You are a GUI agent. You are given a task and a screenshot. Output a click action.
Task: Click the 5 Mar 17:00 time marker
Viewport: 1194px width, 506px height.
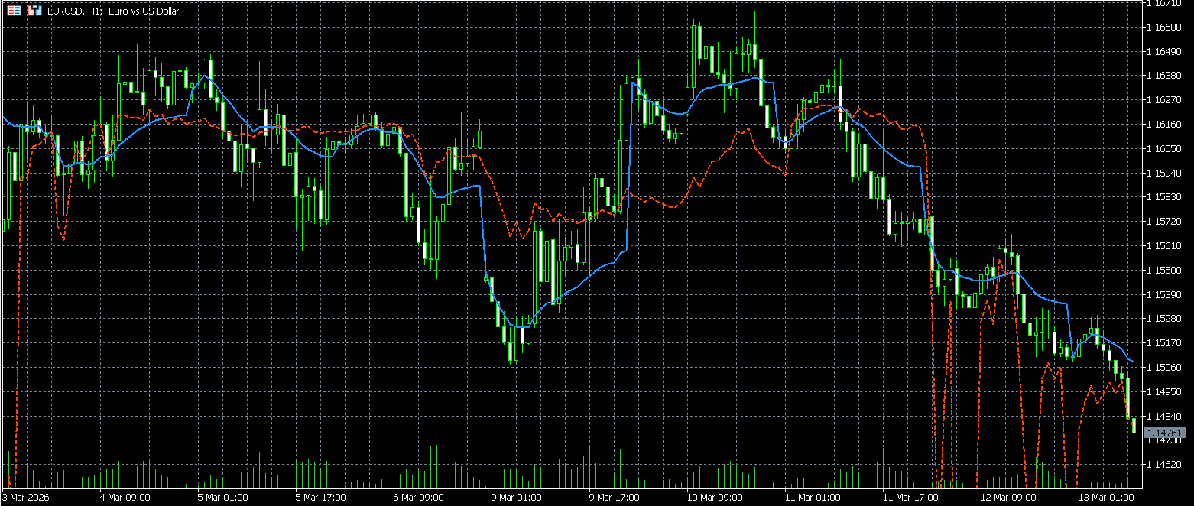coord(320,498)
